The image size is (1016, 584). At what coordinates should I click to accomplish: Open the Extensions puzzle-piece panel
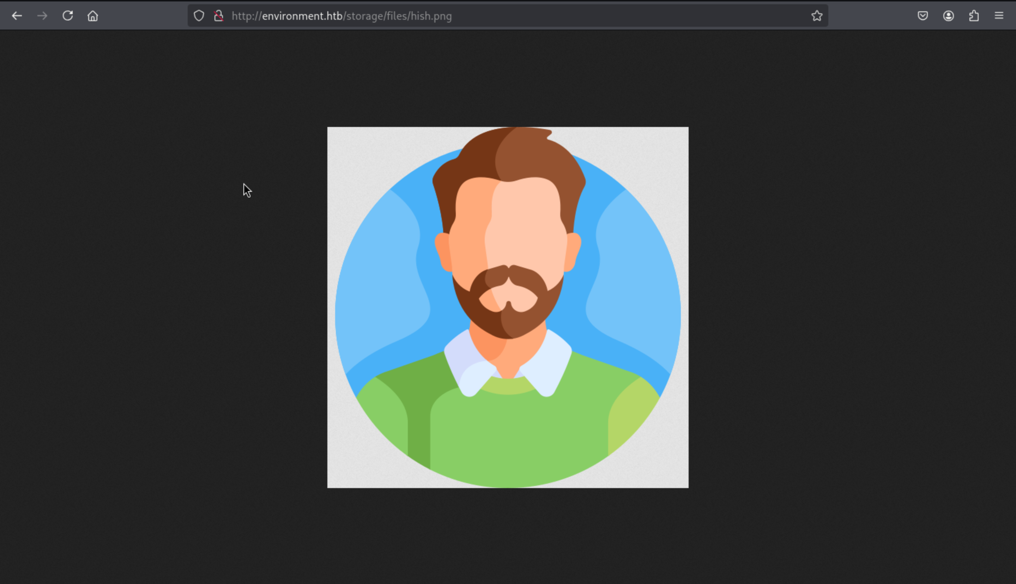[x=974, y=16]
